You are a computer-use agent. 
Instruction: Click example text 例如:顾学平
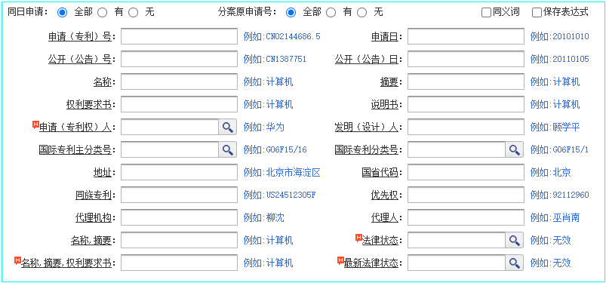click(x=555, y=128)
